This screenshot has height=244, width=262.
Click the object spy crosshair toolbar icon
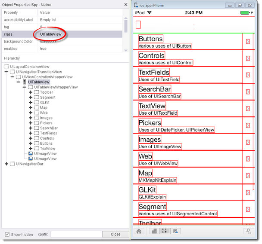164,231
